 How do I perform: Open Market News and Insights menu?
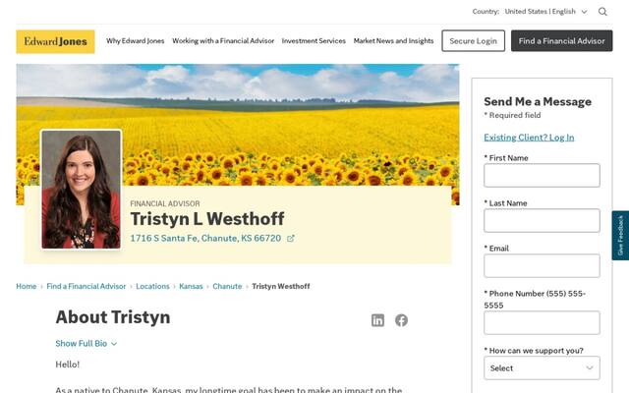point(393,41)
